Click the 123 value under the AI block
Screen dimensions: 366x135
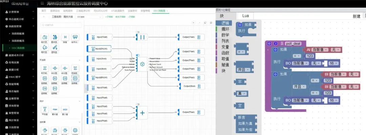(x=310, y=56)
